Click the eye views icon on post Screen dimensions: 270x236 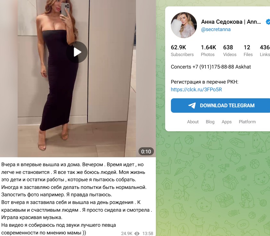tap(137, 233)
